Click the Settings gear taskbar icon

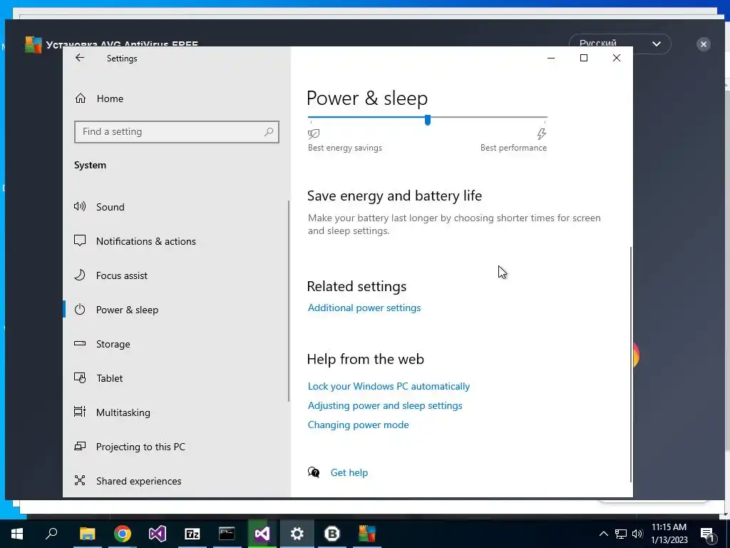point(297,534)
